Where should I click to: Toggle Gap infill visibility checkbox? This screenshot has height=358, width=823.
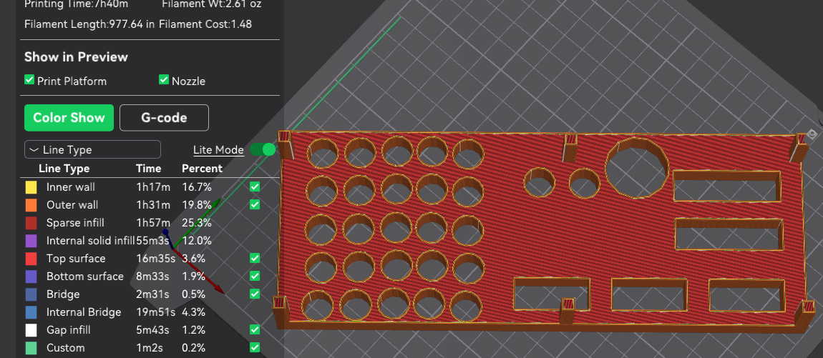(x=255, y=329)
